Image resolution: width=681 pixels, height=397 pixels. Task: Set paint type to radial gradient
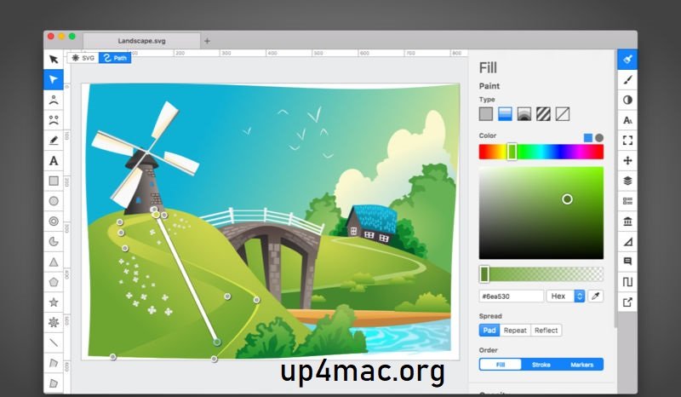524,114
